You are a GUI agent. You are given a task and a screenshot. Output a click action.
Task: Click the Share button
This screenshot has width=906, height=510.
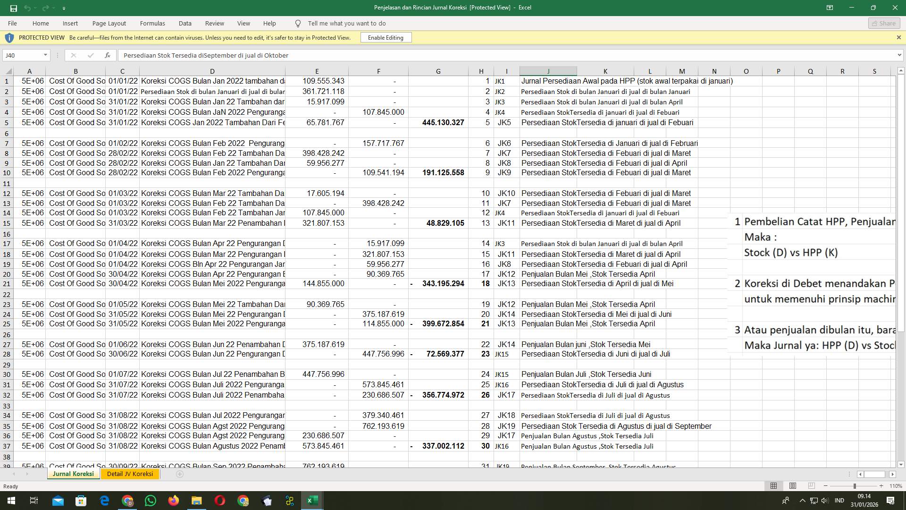click(883, 23)
